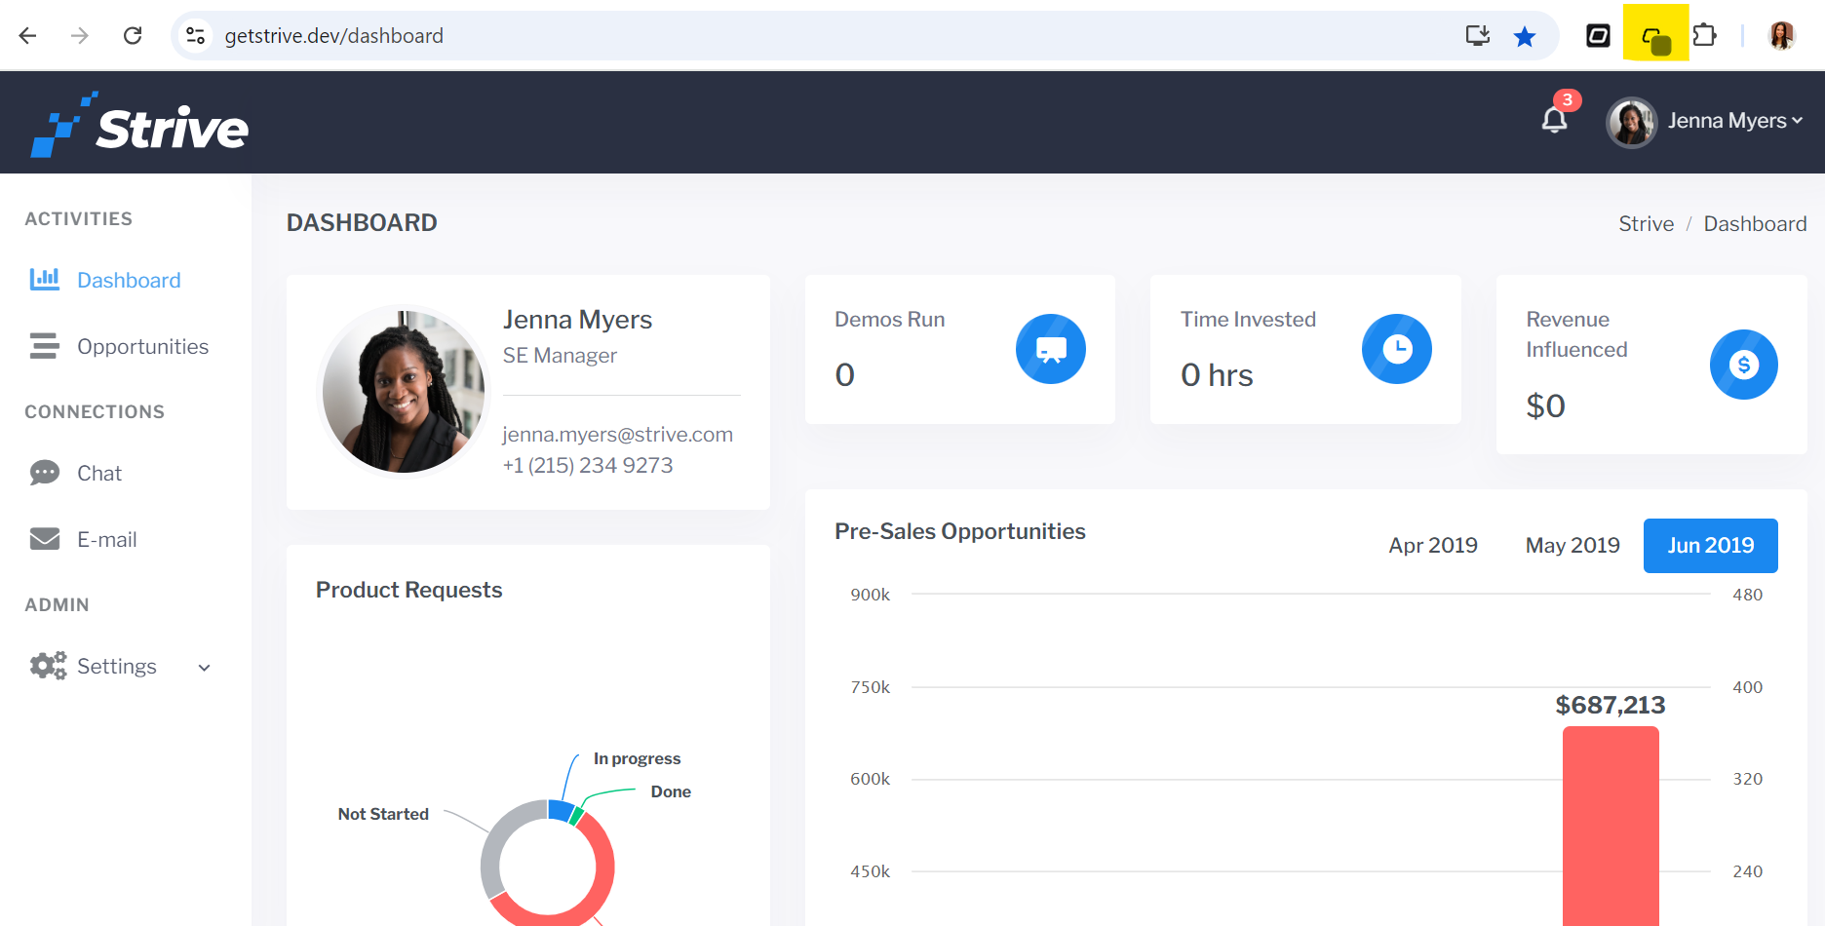The image size is (1825, 926).
Task: Click the notification bell icon
Action: pos(1554,120)
